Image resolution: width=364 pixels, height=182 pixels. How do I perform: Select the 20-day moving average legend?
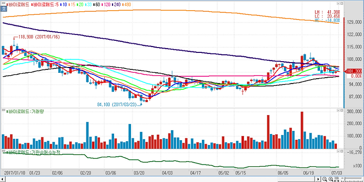(x=80, y=4)
